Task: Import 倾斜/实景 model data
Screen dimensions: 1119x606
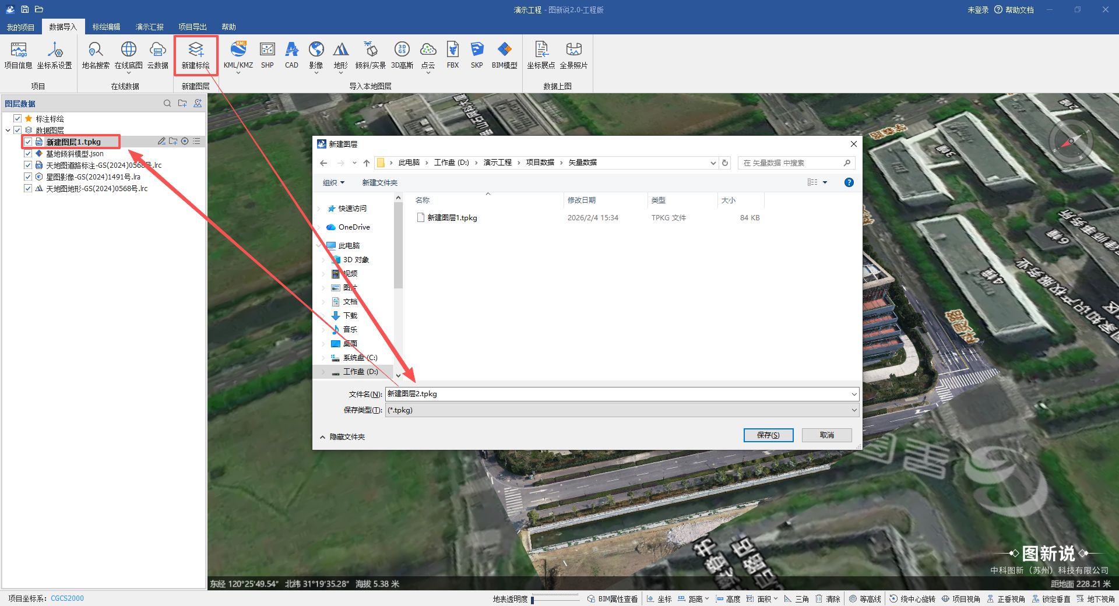Action: 371,55
